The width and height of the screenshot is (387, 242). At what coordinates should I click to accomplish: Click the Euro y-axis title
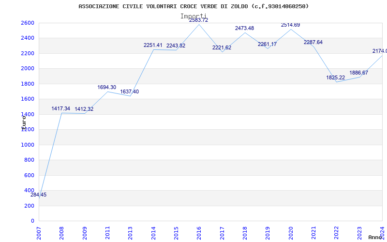23,121
